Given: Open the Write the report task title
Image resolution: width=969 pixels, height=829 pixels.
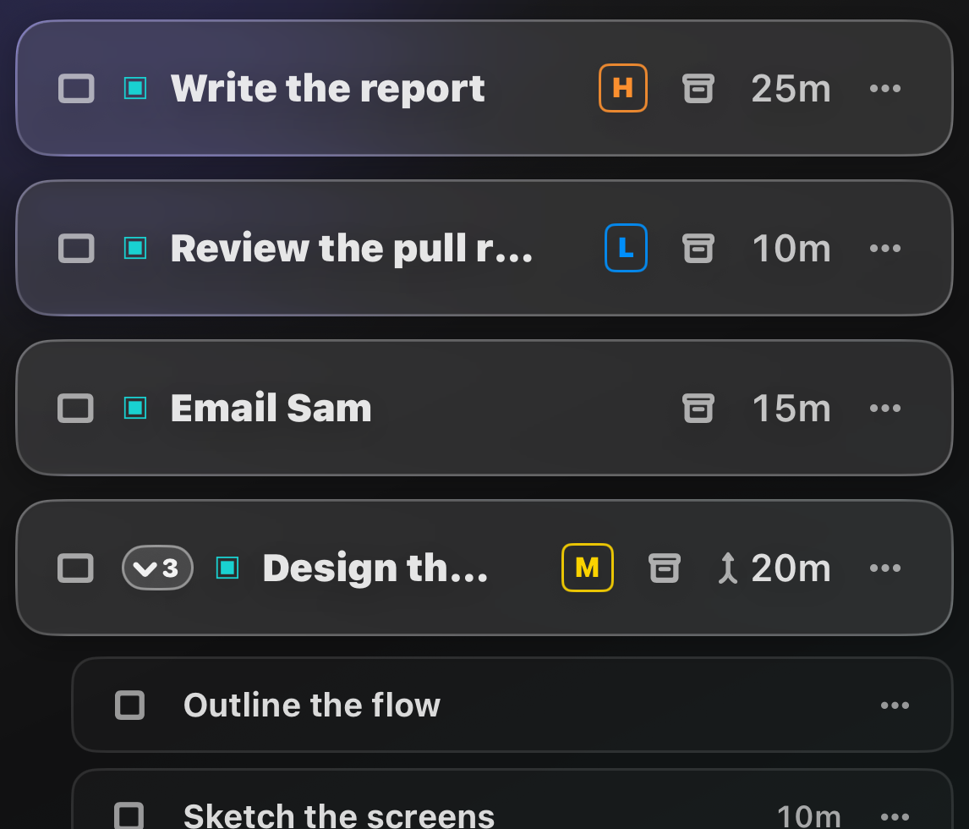Looking at the screenshot, I should click(327, 89).
